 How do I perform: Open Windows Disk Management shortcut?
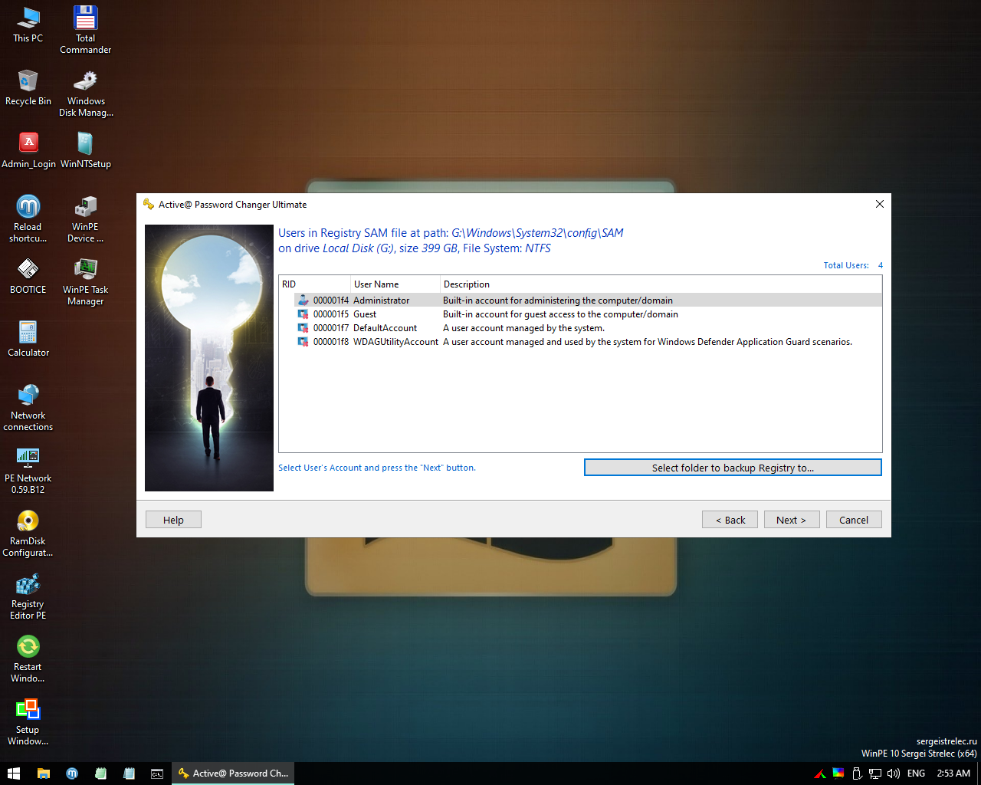point(86,93)
